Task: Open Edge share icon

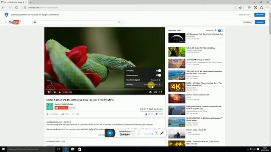Action: [x=262, y=8]
